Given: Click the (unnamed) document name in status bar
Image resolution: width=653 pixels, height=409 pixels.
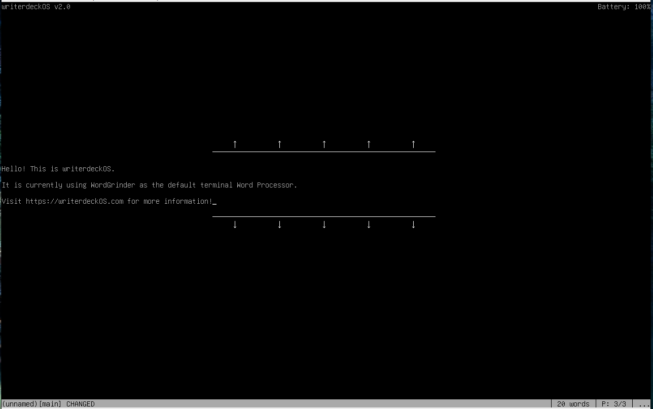Looking at the screenshot, I should click(x=20, y=404).
